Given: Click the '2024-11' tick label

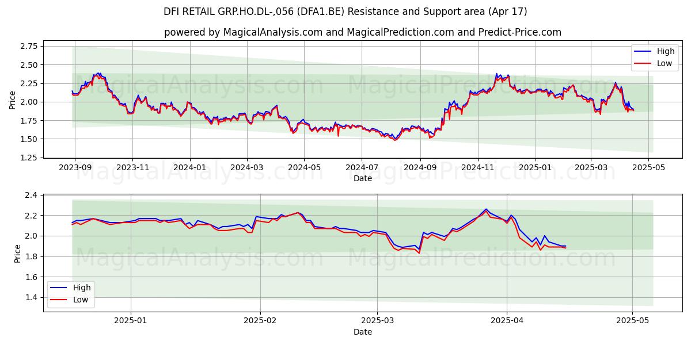Looking at the screenshot, I should [x=478, y=167].
